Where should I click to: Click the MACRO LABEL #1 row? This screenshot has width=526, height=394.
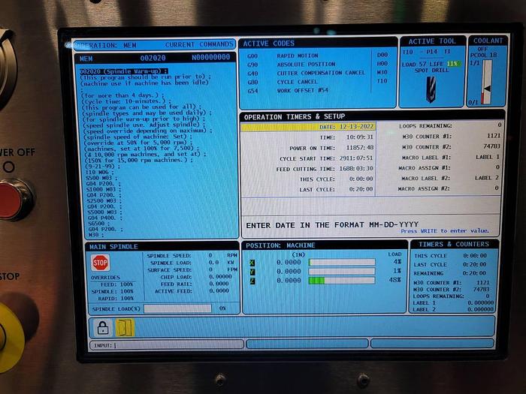pos(451,157)
